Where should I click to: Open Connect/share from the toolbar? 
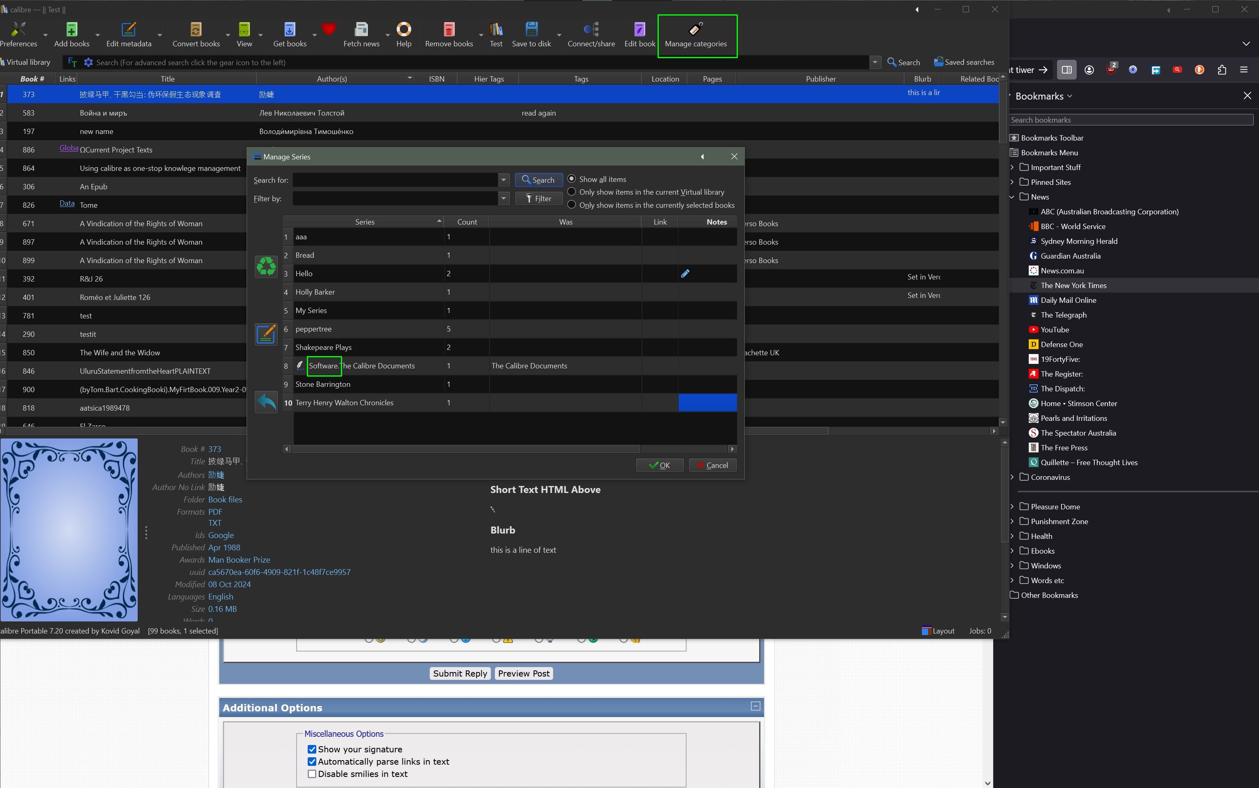click(591, 34)
